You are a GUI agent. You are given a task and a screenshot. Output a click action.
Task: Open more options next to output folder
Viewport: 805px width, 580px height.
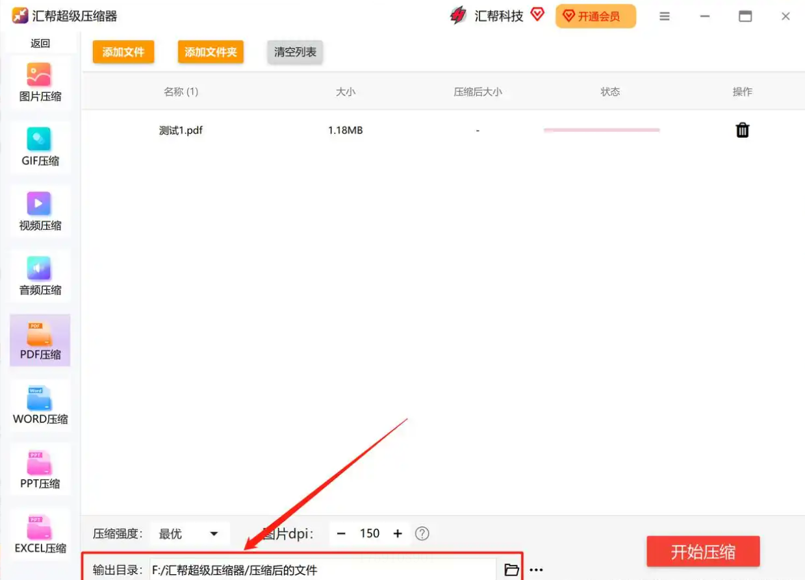click(536, 570)
